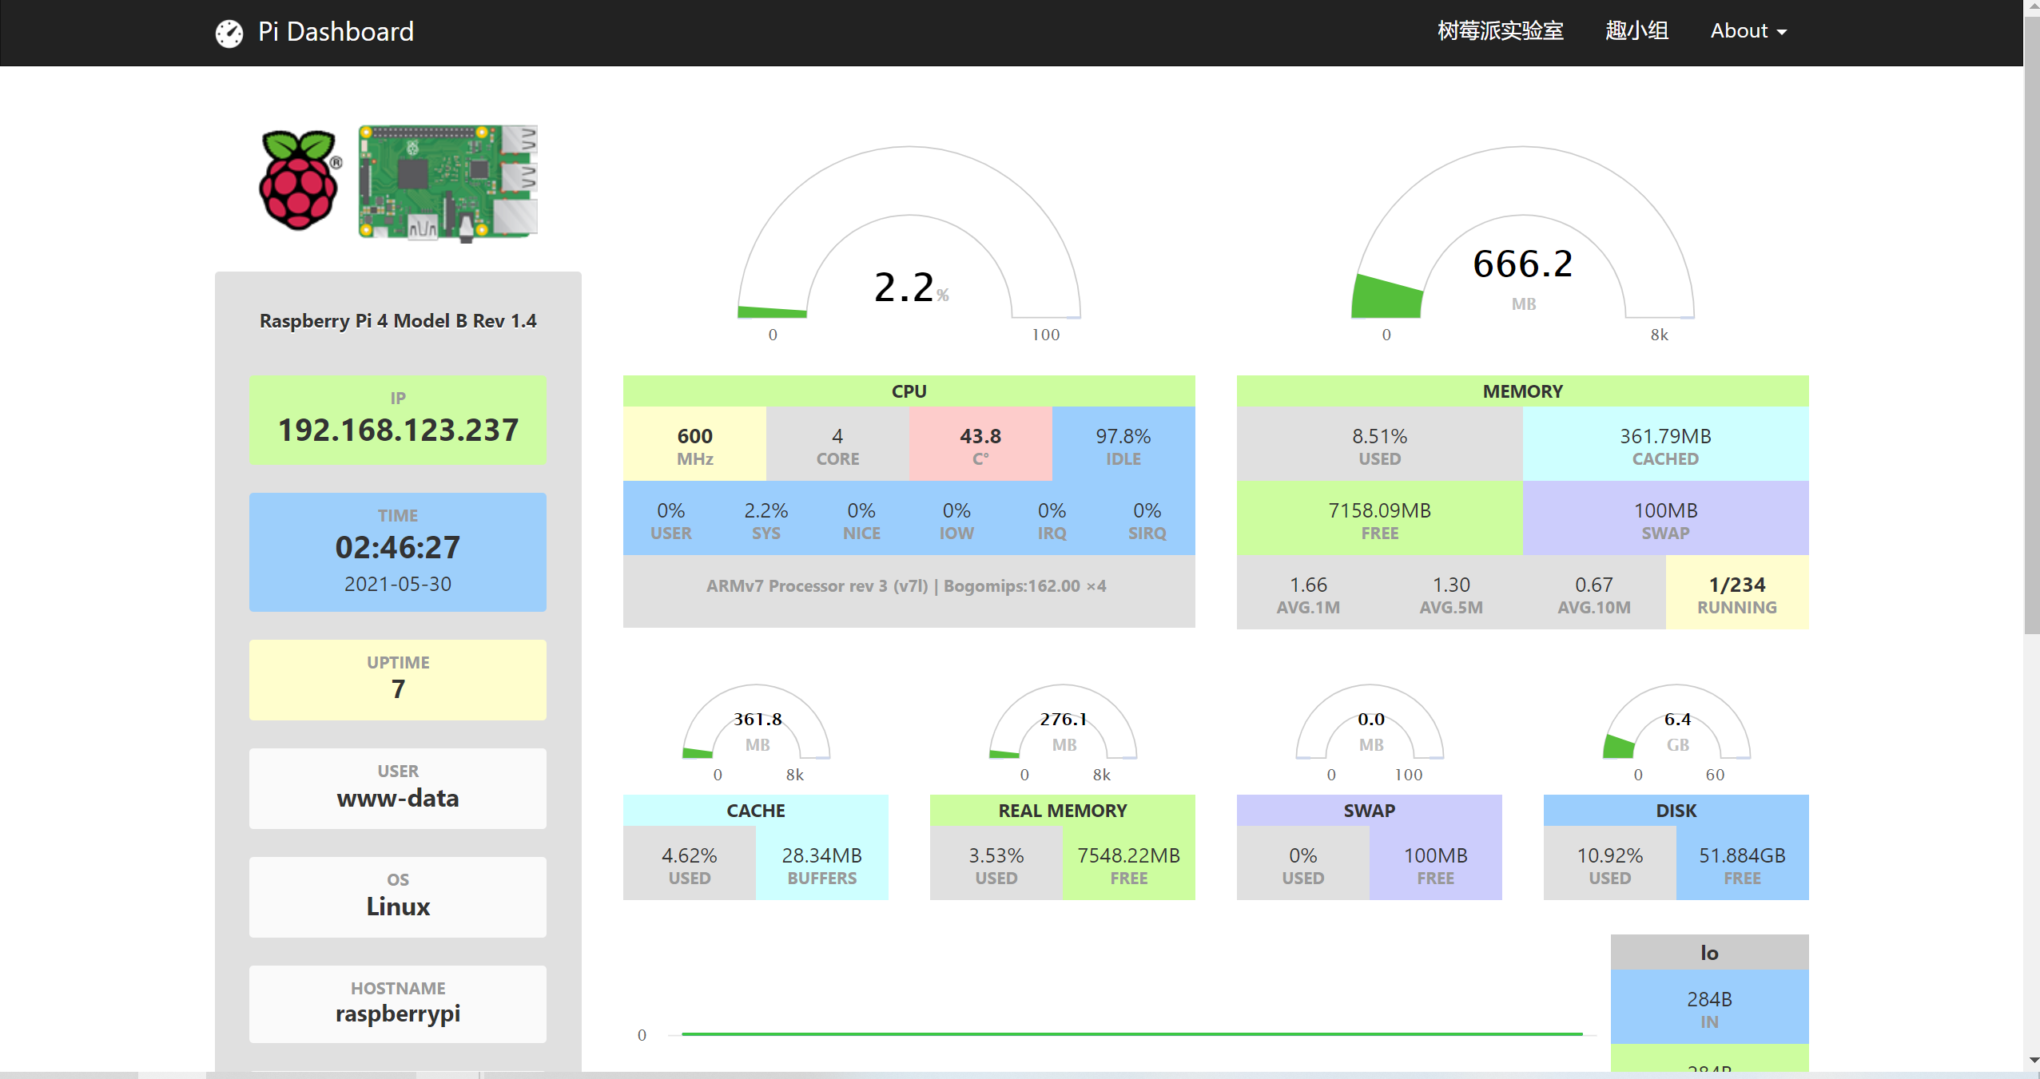This screenshot has height=1079, width=2040.
Task: Select the CPU panel header
Action: (x=909, y=391)
